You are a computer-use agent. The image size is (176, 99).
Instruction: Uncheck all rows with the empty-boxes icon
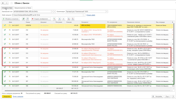coord(28,19)
